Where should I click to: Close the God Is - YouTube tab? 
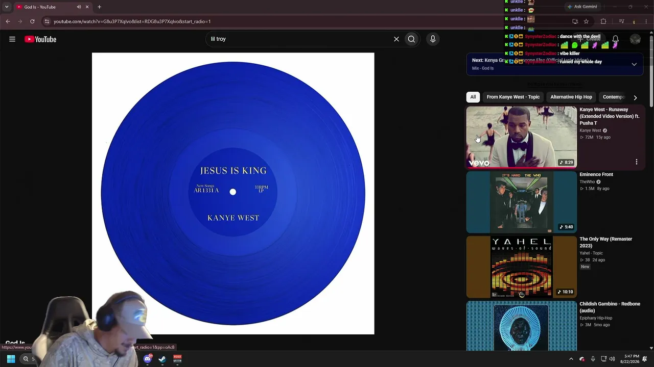(87, 7)
